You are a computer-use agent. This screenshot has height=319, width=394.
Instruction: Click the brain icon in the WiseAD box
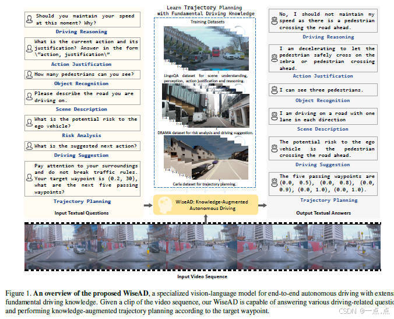[164, 205]
